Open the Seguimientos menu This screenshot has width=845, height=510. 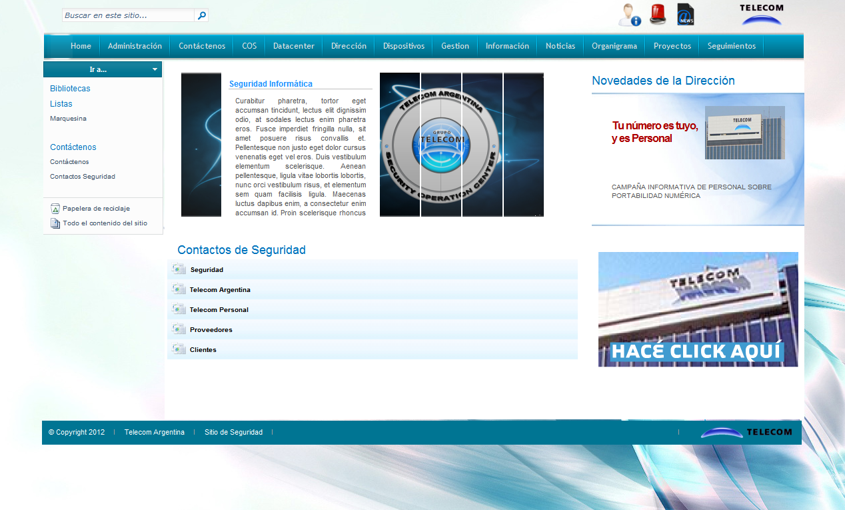(x=732, y=46)
